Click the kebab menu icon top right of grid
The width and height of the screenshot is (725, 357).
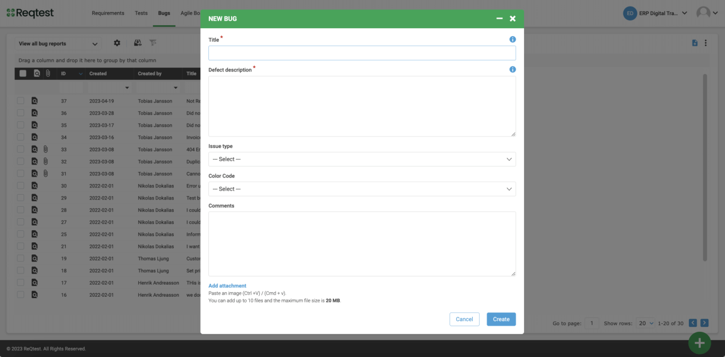click(x=706, y=43)
